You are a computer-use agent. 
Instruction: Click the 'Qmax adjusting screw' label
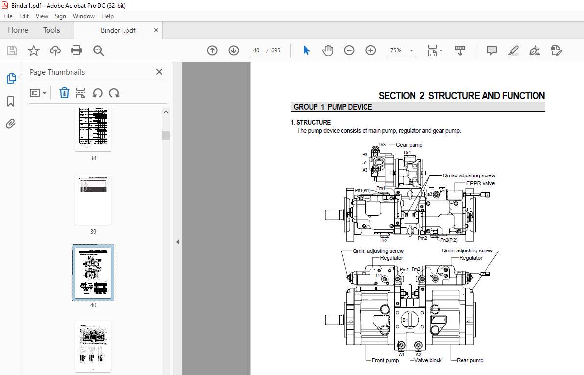(x=469, y=175)
